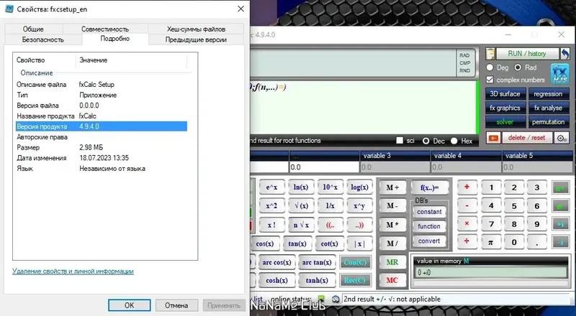Image resolution: width=576 pixels, height=316 pixels.
Task: Select the Описание файла fxCalc Setup row
Action: coord(102,84)
